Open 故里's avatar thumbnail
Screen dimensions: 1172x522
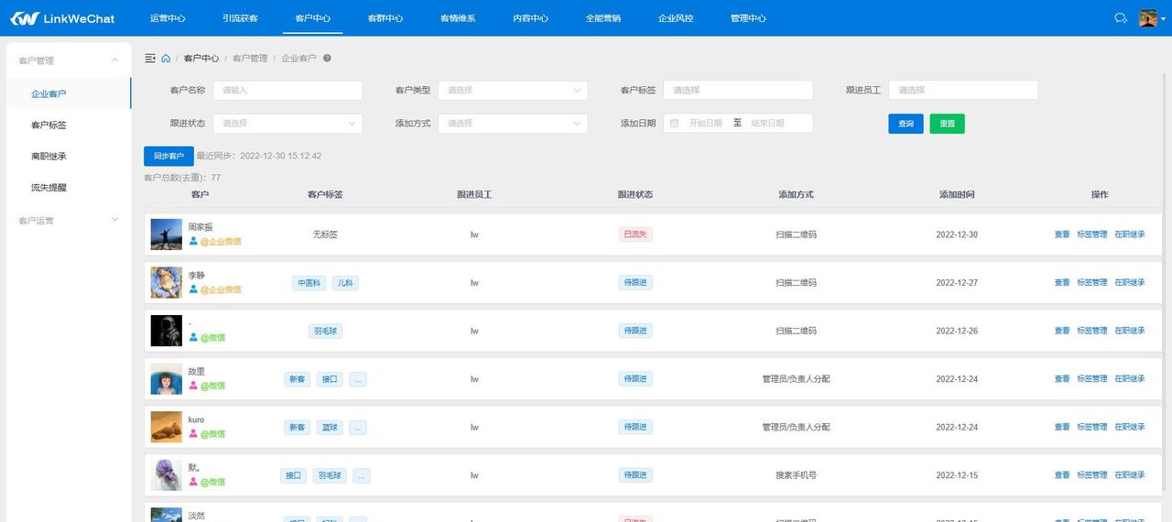click(167, 378)
